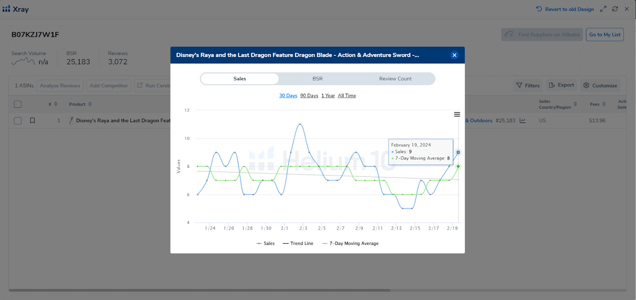Check the Disney's Raya row checkbox
This screenshot has width=636, height=300.
pyautogui.click(x=17, y=121)
